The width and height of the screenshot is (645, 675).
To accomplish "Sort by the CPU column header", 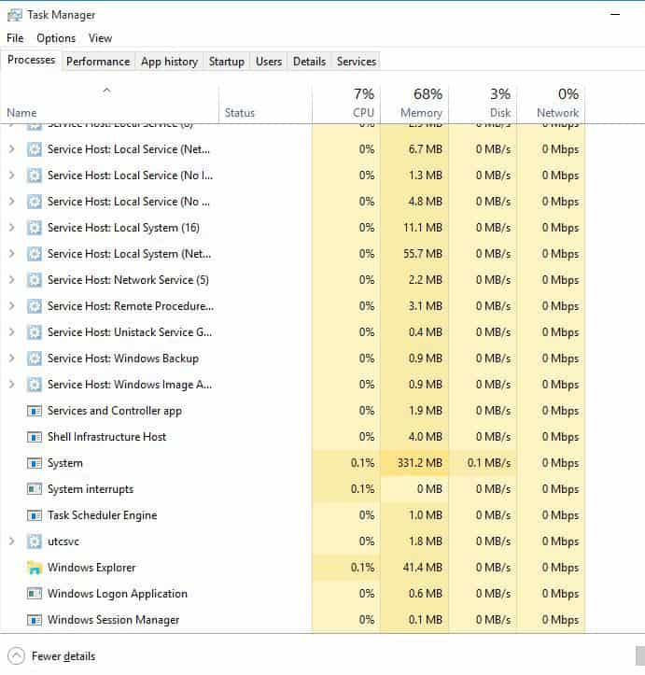I will 346,104.
